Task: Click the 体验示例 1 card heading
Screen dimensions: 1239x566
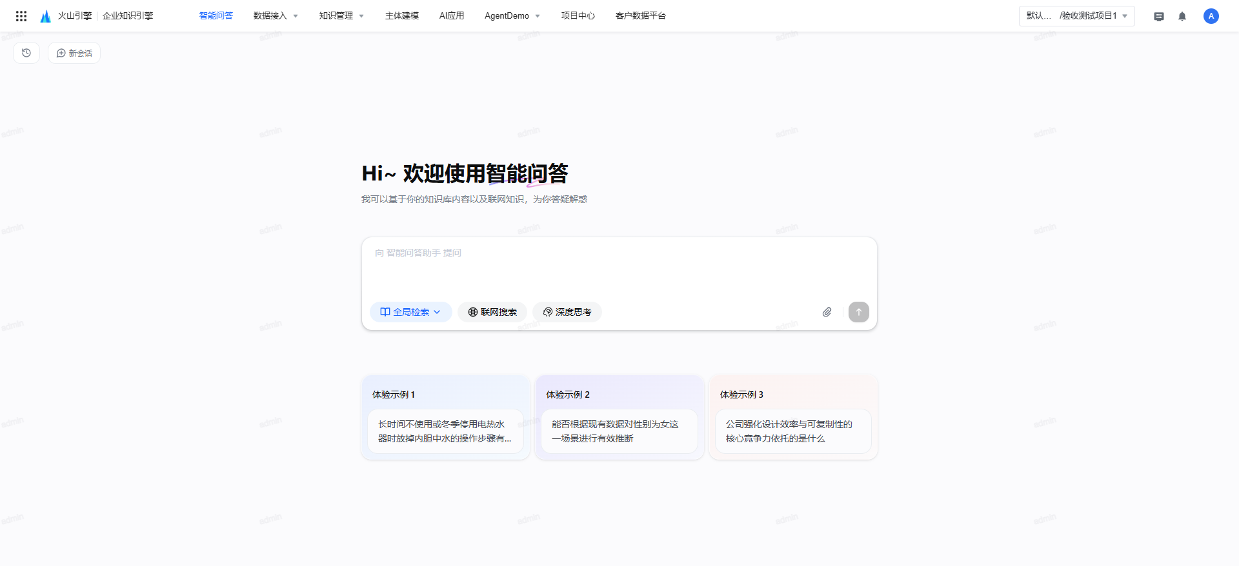Action: tap(394, 395)
